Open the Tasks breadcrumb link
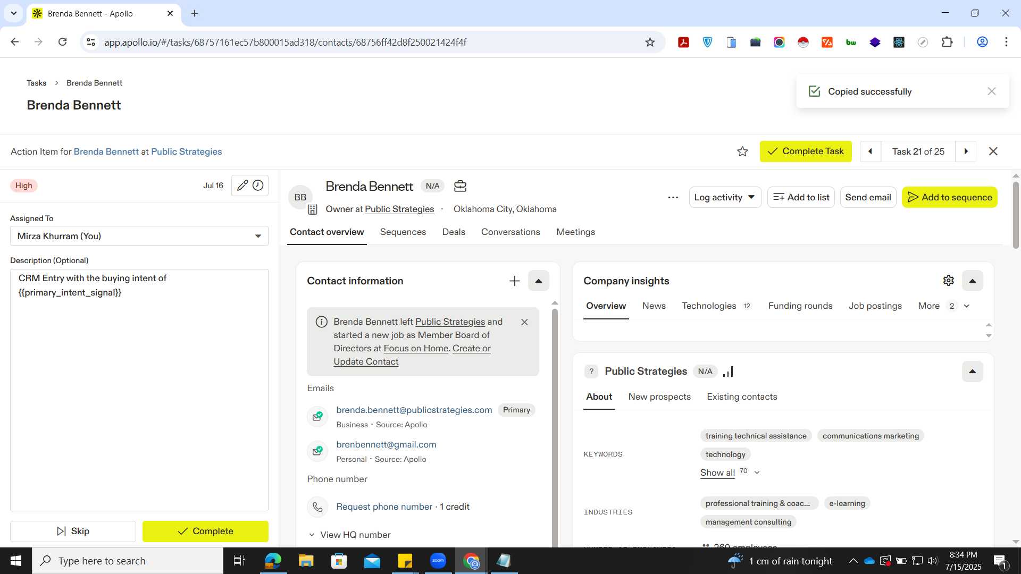The image size is (1021, 574). coord(36,83)
